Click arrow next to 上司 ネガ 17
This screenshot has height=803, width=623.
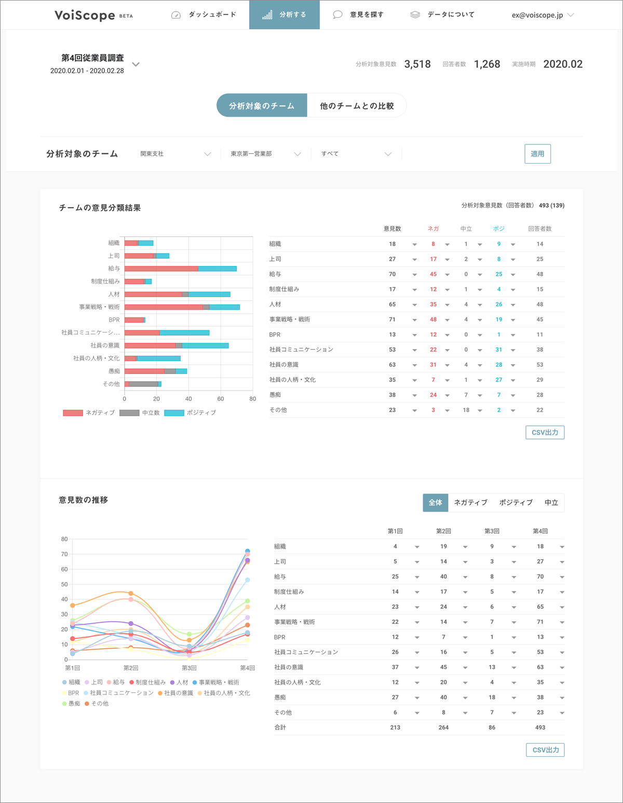447,260
